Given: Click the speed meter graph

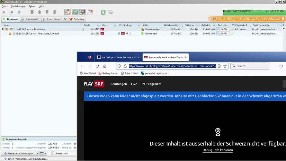Looking at the screenshot, I should click(x=254, y=13).
